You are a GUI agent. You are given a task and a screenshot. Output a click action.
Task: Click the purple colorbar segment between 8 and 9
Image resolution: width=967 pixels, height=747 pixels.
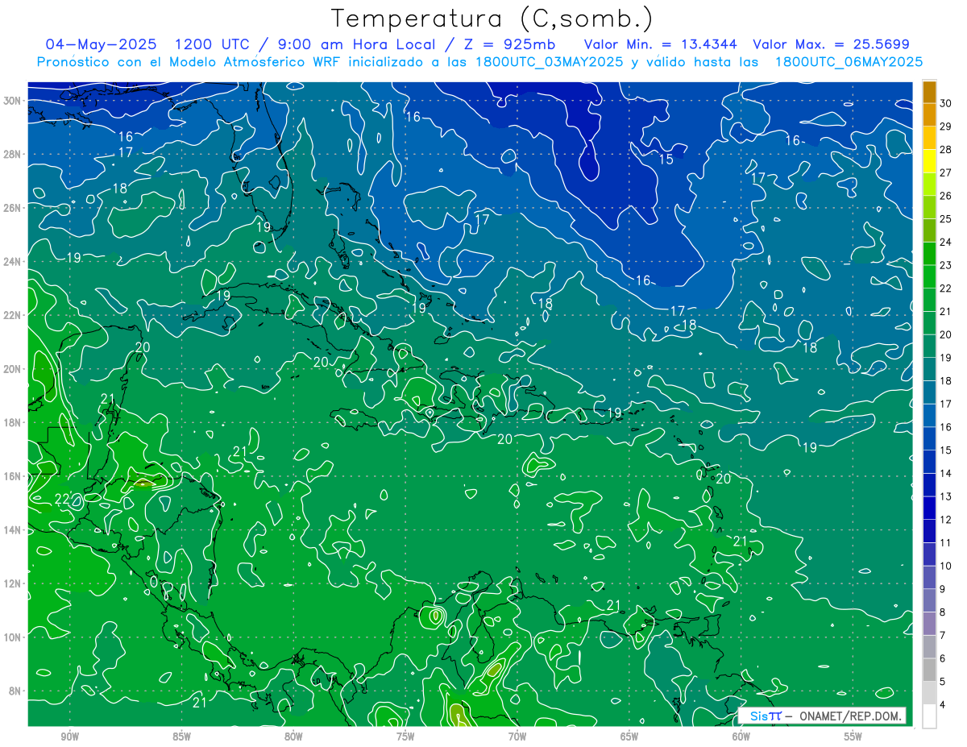[929, 600]
